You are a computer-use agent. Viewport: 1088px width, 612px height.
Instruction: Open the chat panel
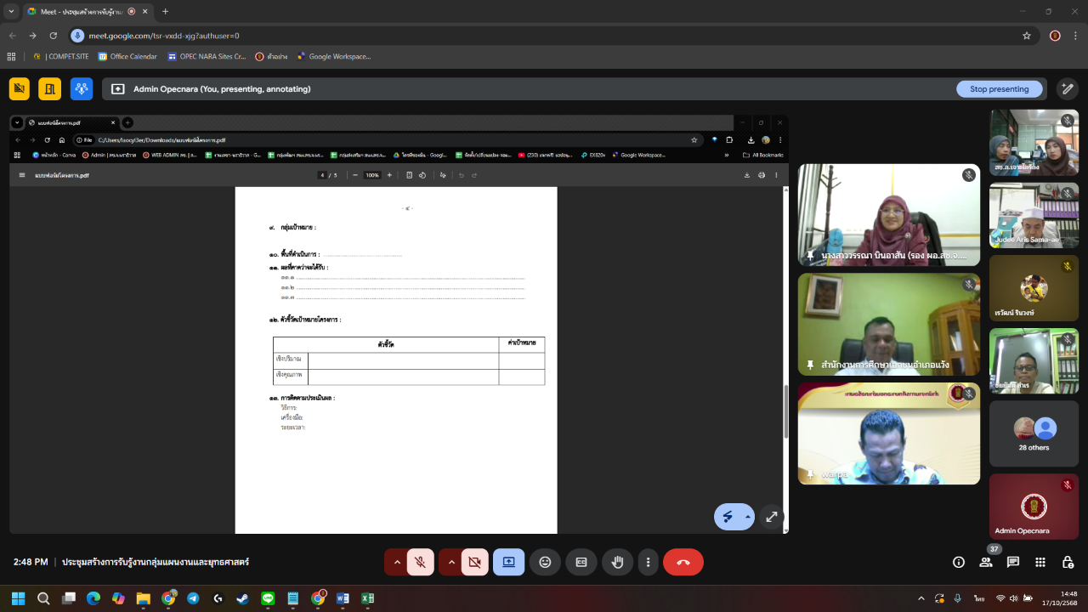click(1013, 562)
